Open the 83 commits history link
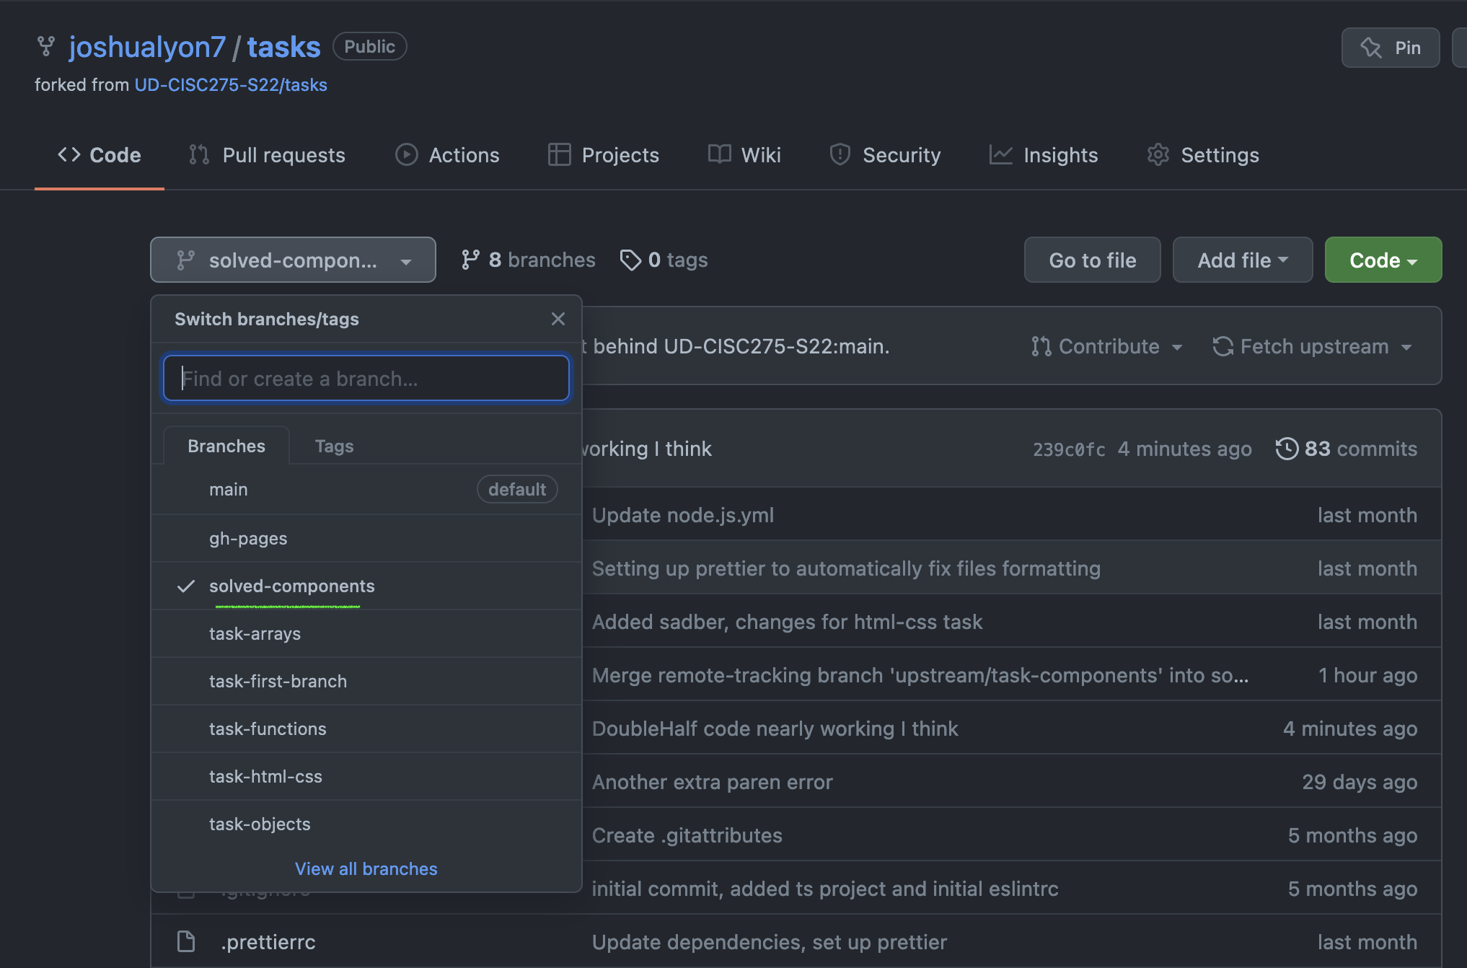Image resolution: width=1467 pixels, height=968 pixels. [1347, 449]
